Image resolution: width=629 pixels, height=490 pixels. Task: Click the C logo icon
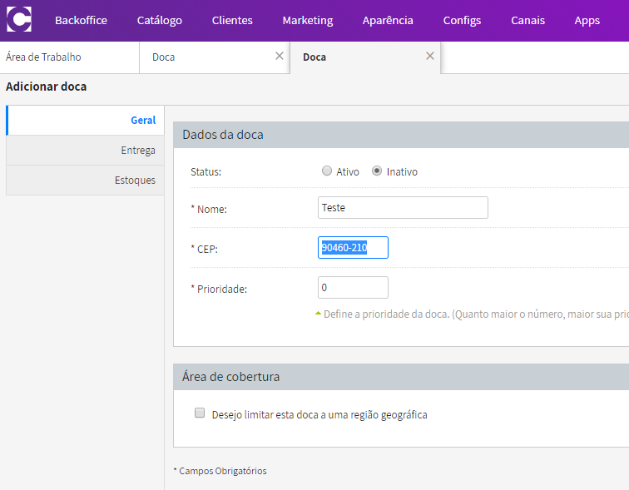click(x=19, y=19)
